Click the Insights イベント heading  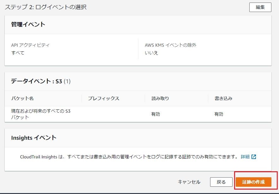click(34, 138)
